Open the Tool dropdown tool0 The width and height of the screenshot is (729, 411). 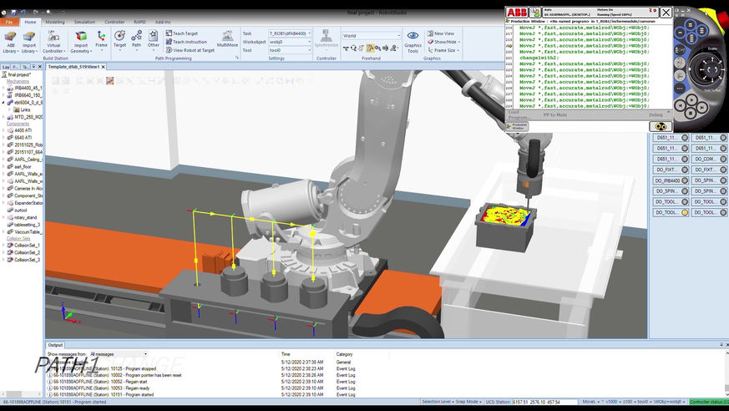coord(290,50)
